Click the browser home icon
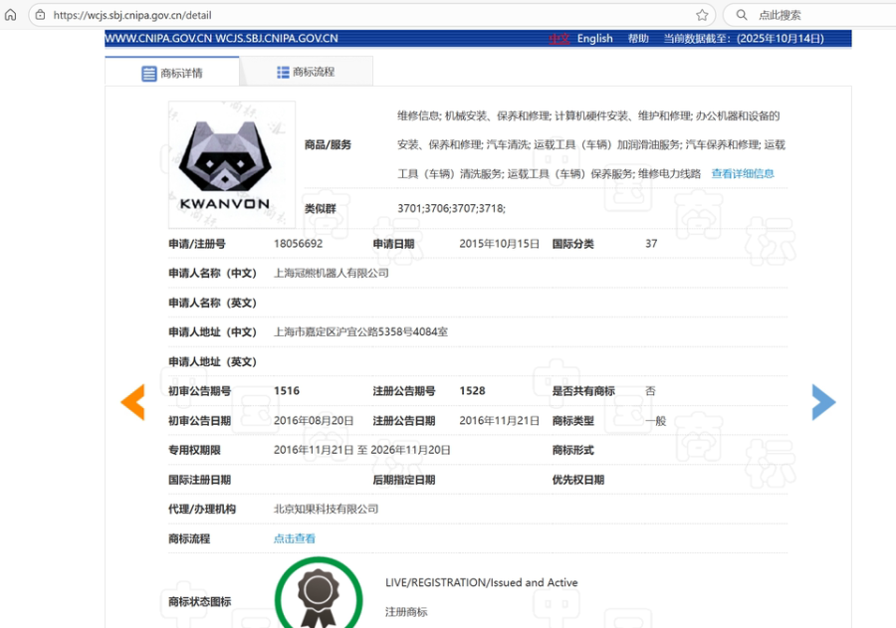Viewport: 896px width, 628px height. click(x=12, y=16)
